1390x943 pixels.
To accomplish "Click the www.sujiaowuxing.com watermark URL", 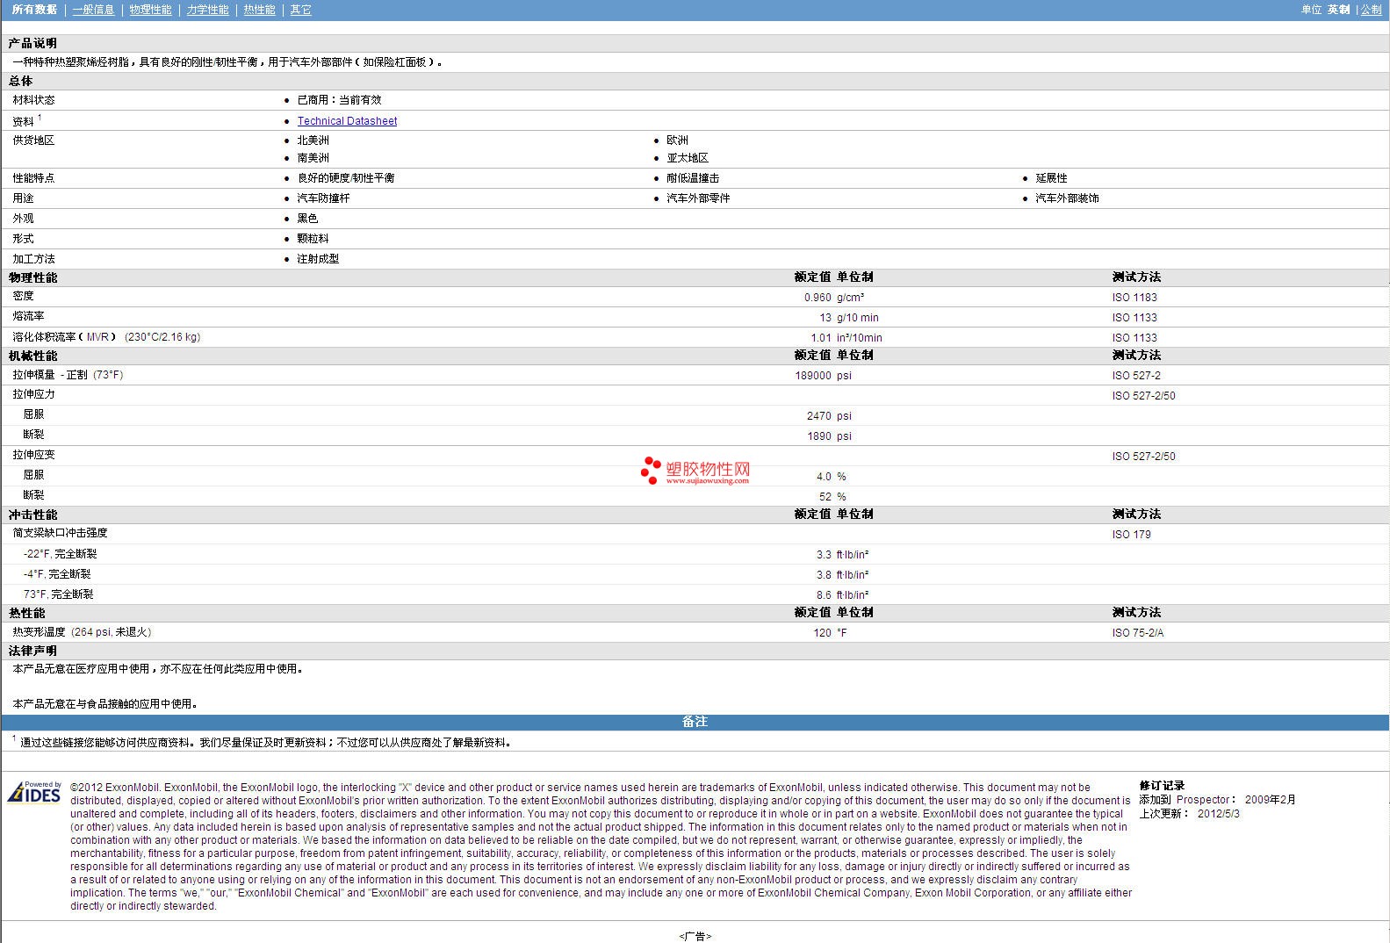I will coord(707,481).
